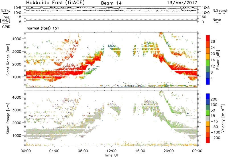Screen dimensions: 228x157
Task: Click the 'Nave' legend label
Action: [x=217, y=20]
